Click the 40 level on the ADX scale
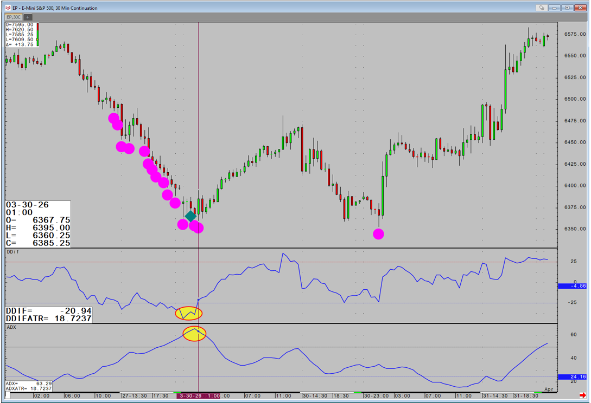The width and height of the screenshot is (591, 403). point(573,358)
